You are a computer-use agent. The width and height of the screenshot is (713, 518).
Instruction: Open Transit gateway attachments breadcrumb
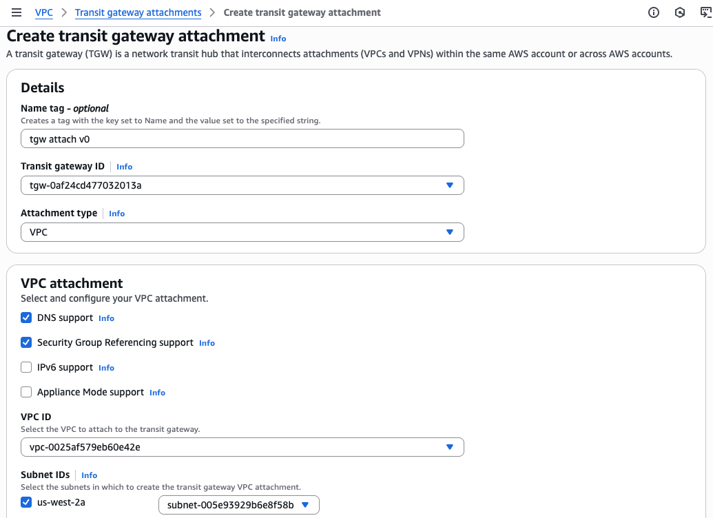pos(138,12)
